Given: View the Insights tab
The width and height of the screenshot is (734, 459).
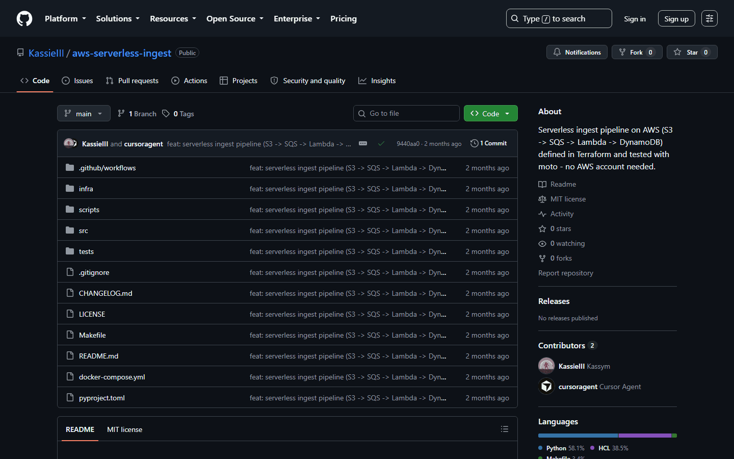Looking at the screenshot, I should pos(377,81).
